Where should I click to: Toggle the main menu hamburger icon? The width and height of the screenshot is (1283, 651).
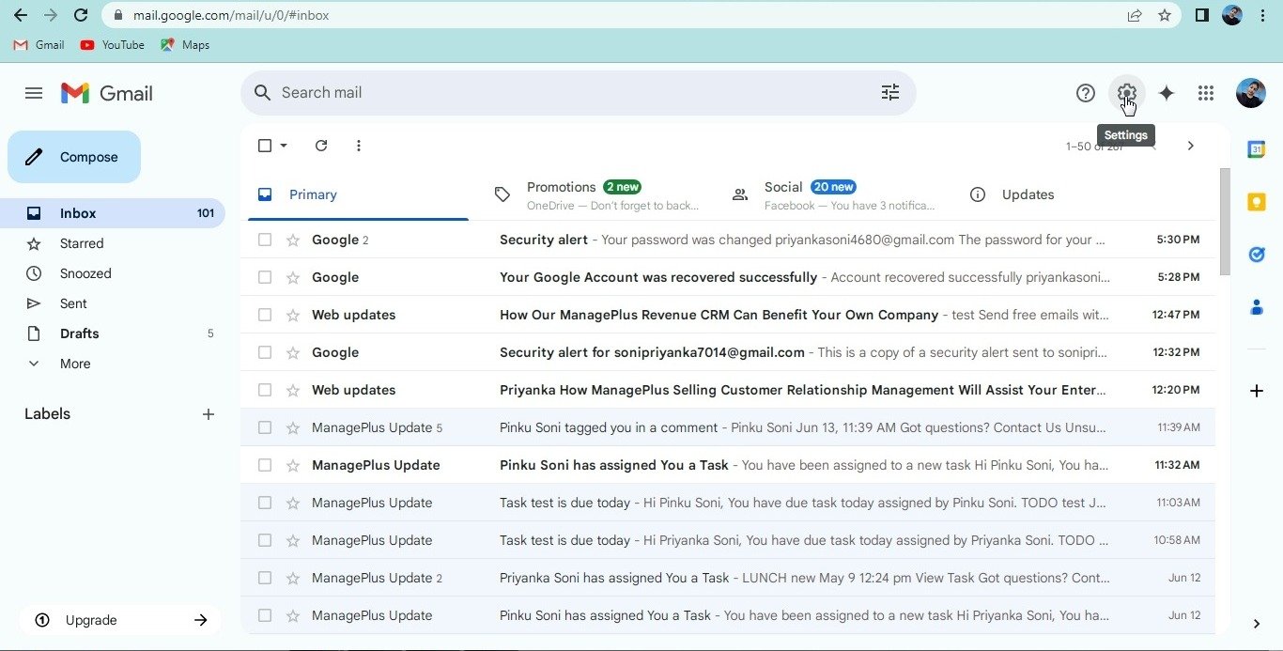point(34,93)
